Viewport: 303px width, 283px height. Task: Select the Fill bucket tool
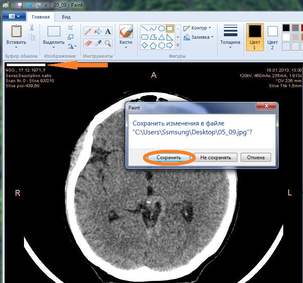98,31
